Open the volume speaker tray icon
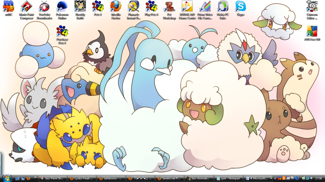The image size is (325, 182). pyautogui.click(x=312, y=178)
